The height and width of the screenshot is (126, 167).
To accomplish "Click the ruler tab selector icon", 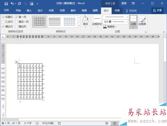I will point(3,37).
